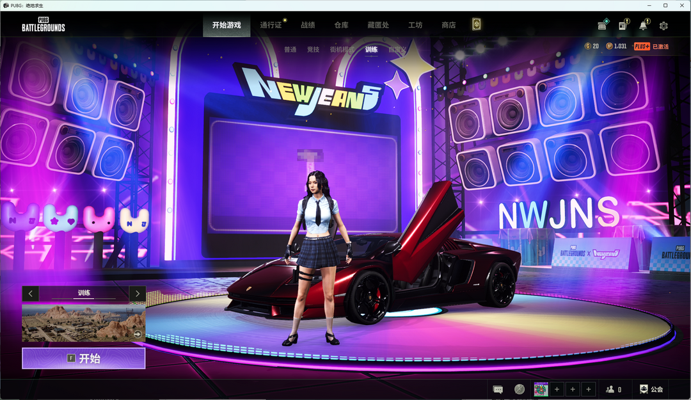Invite teammate in first empty plus slot

557,389
